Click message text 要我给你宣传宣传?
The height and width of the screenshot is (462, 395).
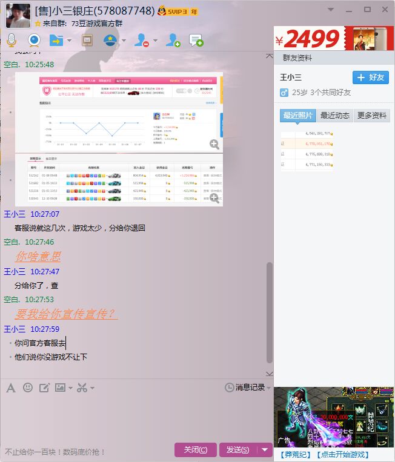(66, 314)
